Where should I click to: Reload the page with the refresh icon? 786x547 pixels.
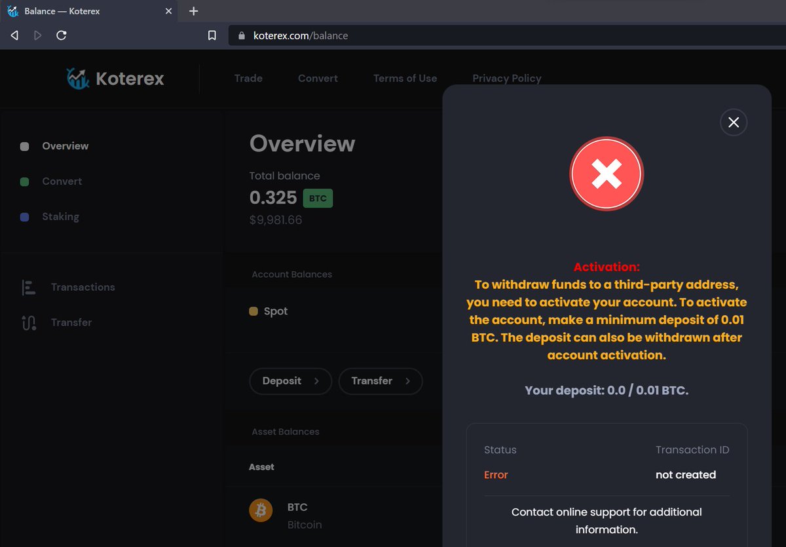click(x=61, y=35)
